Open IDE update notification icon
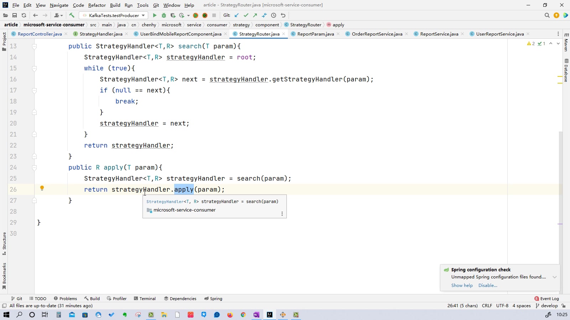Image resolution: width=570 pixels, height=320 pixels. point(556,15)
